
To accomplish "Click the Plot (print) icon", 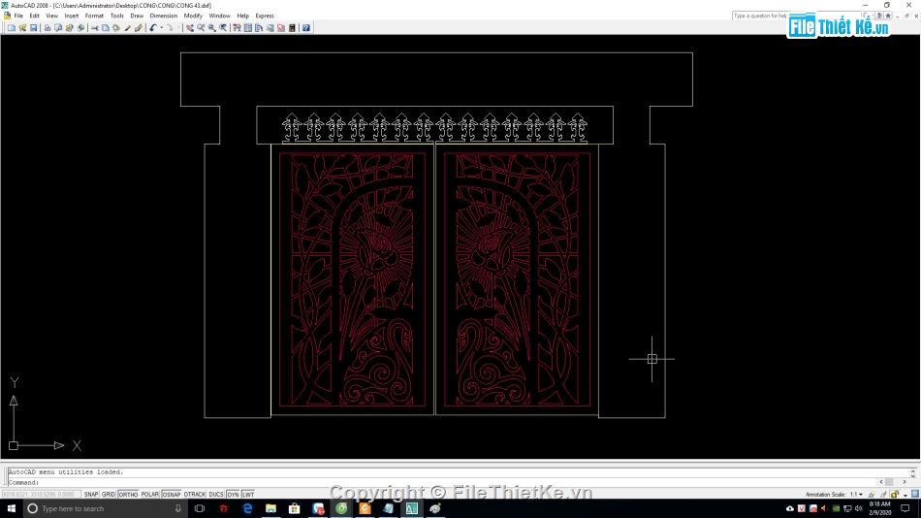I will click(47, 27).
